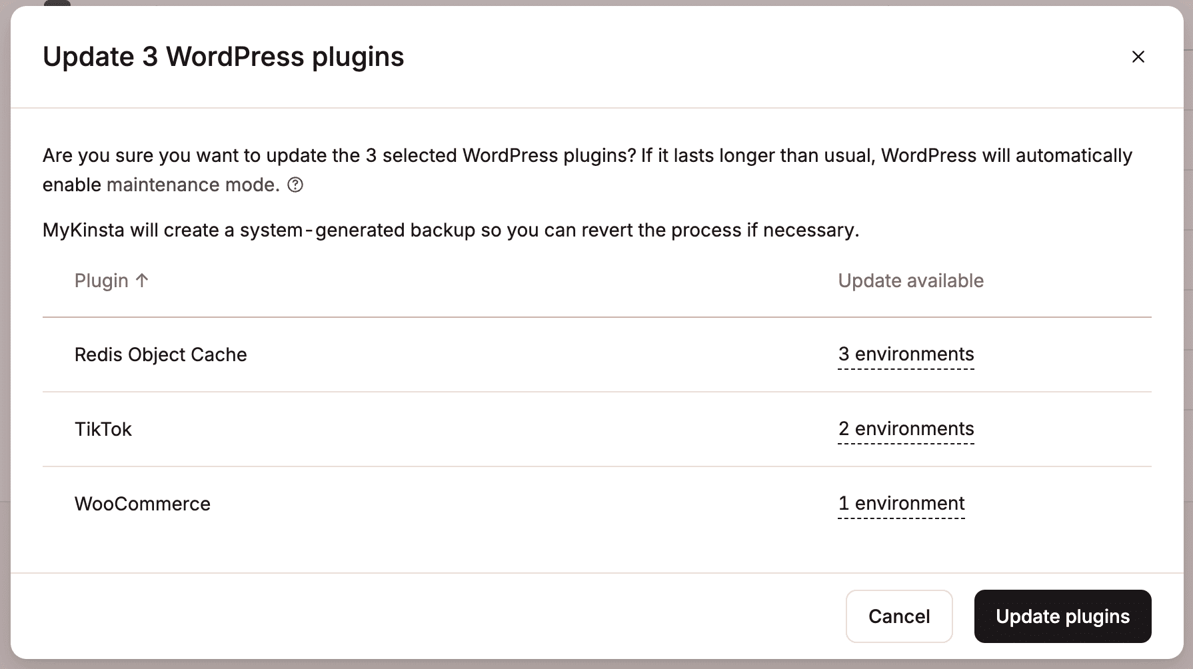The width and height of the screenshot is (1193, 669).
Task: Click the Update available column header
Action: (911, 281)
